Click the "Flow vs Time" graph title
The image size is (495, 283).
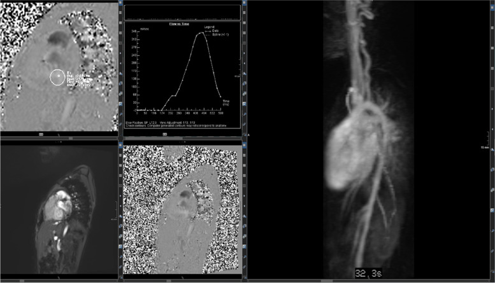(179, 25)
